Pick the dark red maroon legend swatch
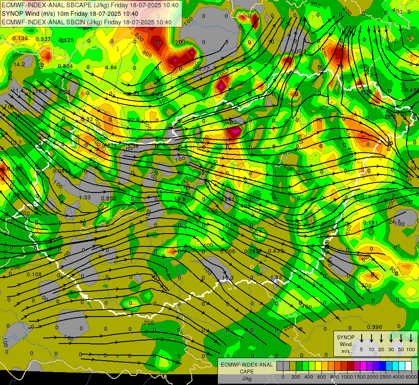This screenshot has width=419, height=385. [351, 366]
